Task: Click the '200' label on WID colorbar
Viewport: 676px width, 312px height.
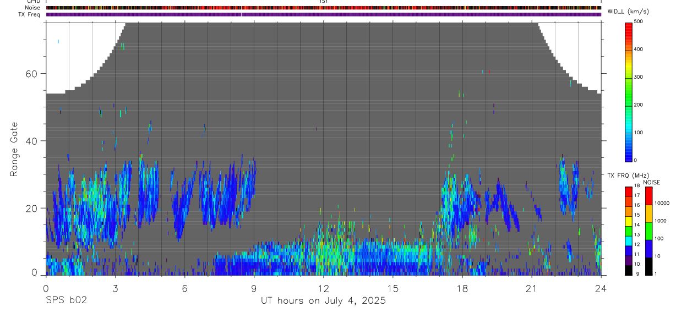Action: tap(639, 105)
